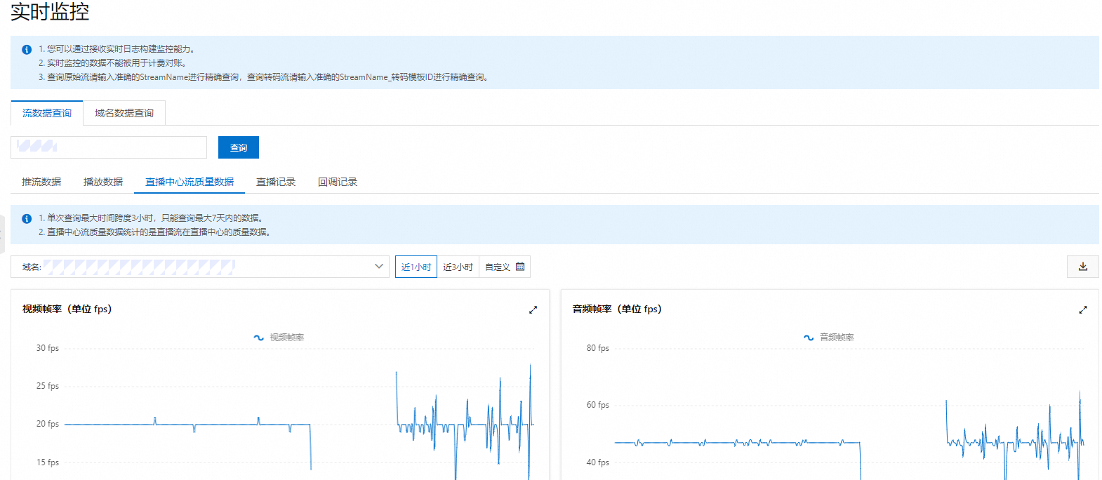Switch to 域名数据查询 tab

124,113
